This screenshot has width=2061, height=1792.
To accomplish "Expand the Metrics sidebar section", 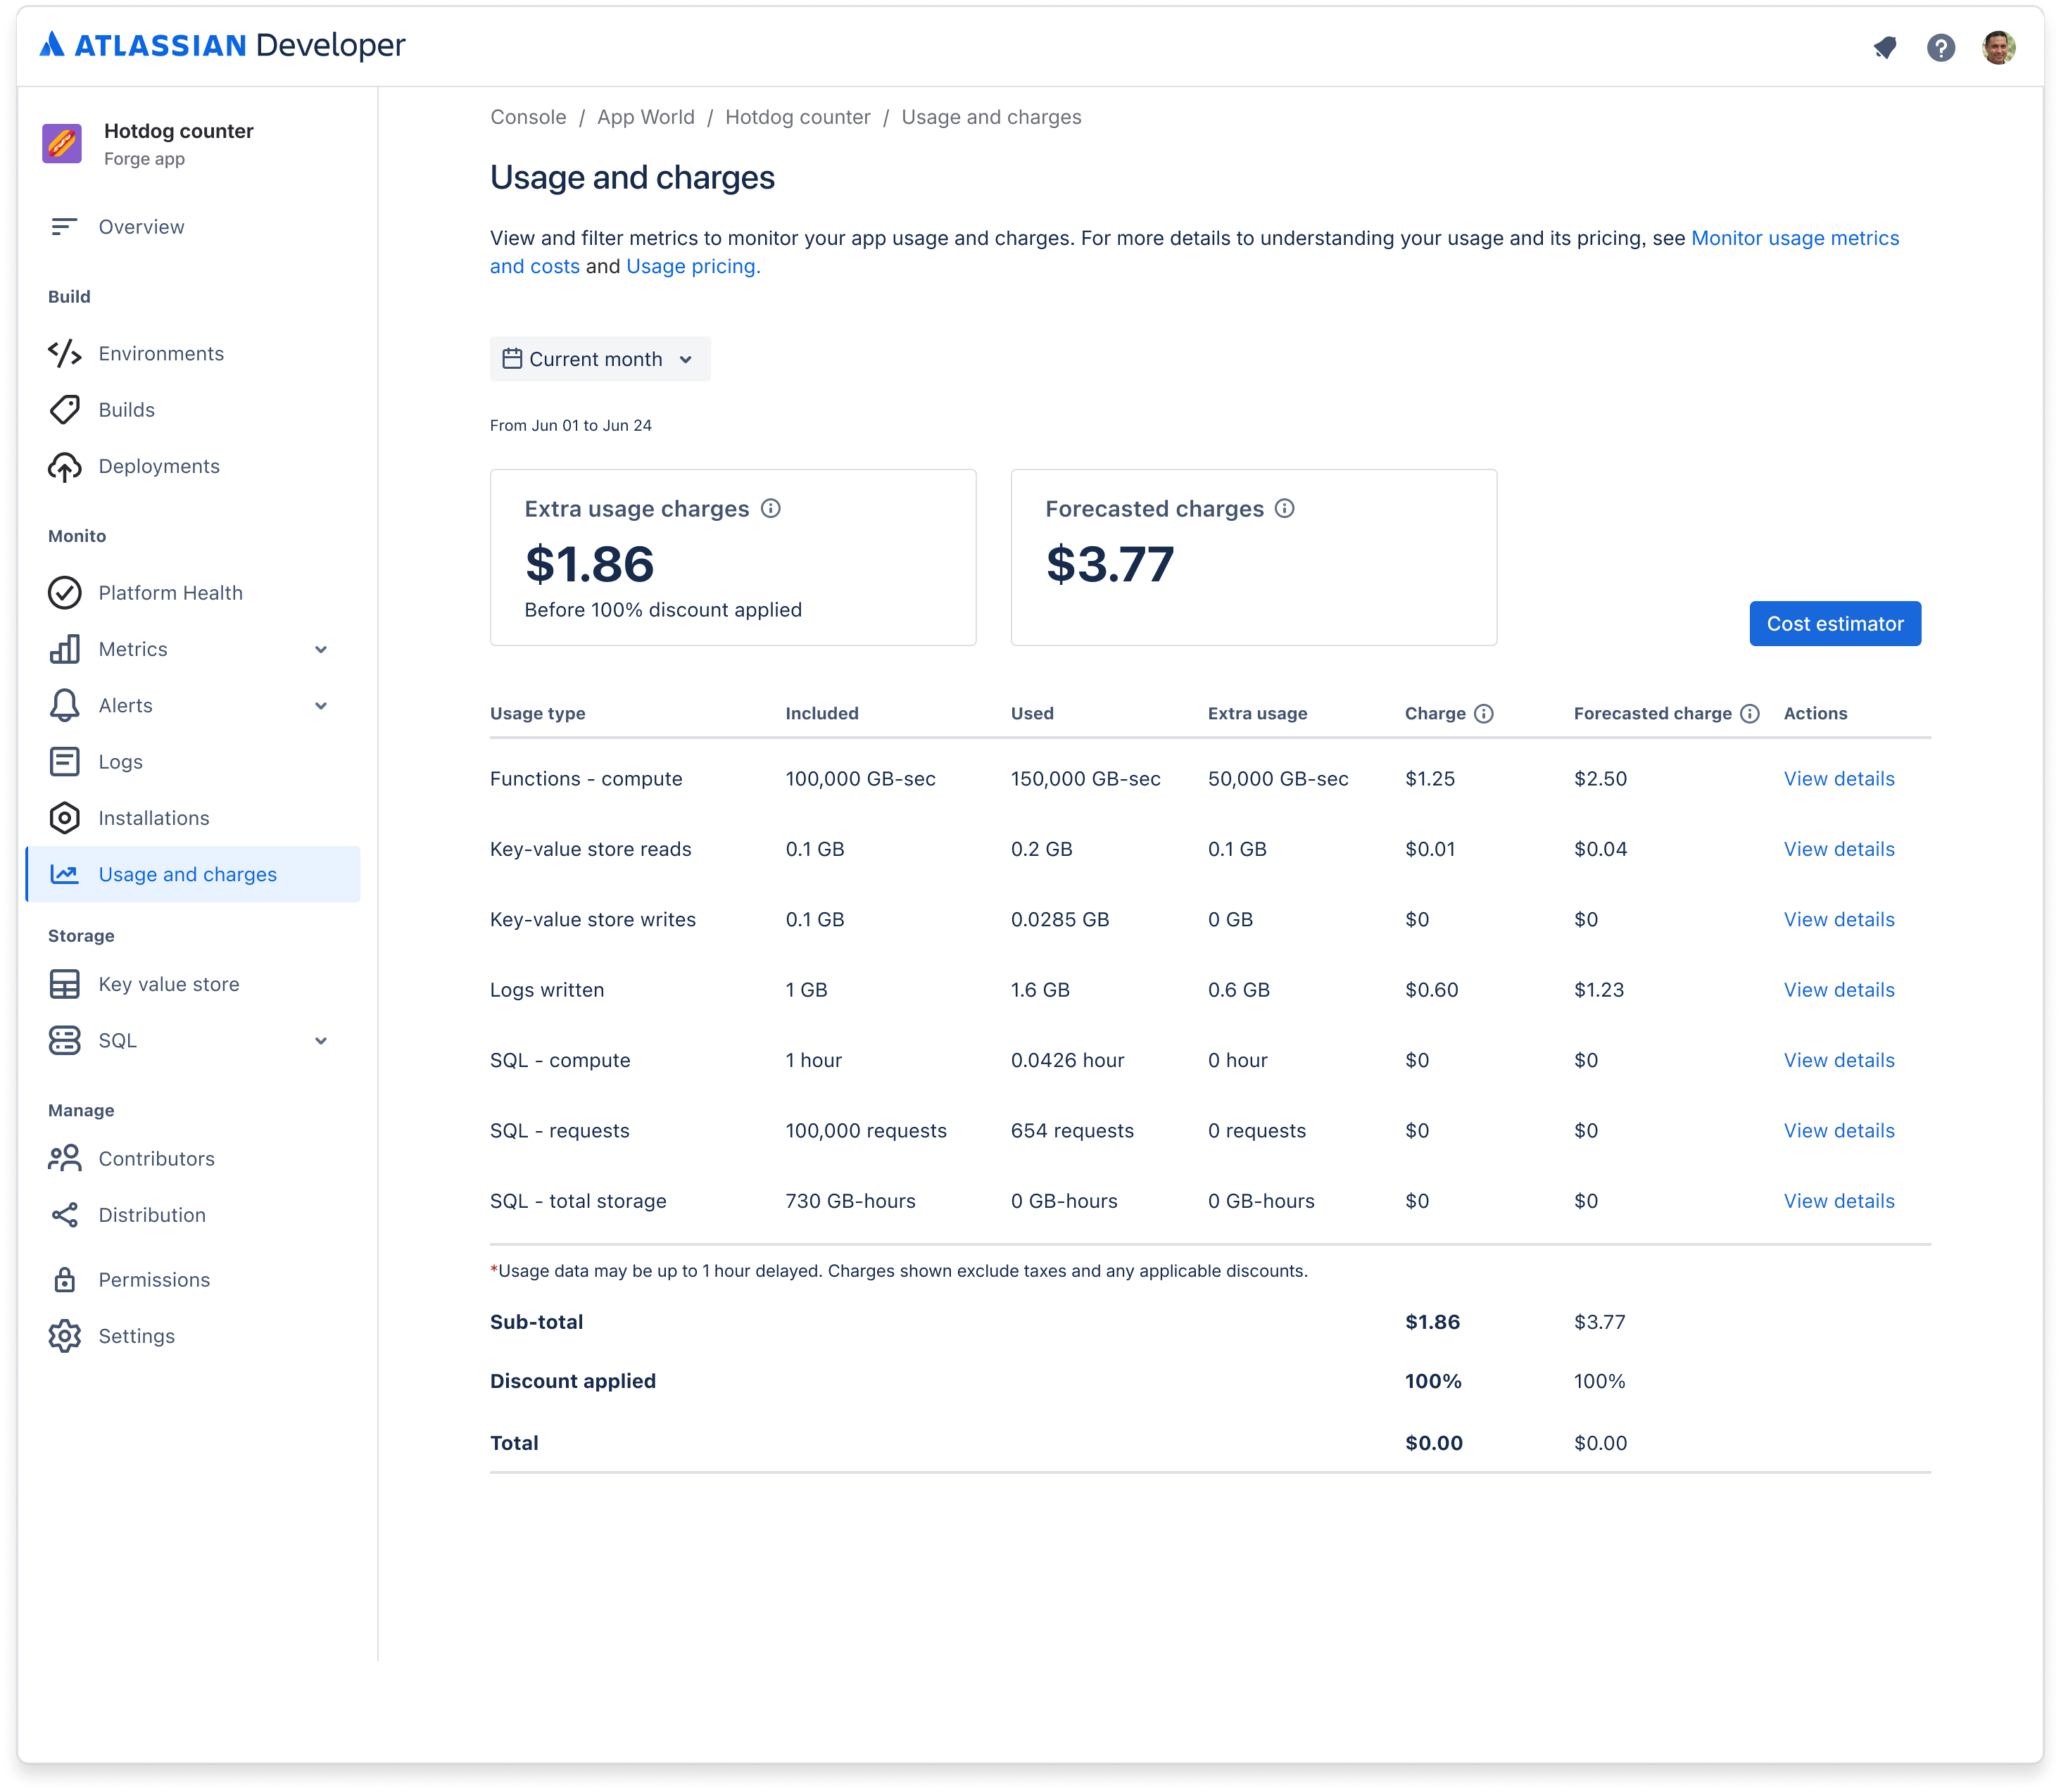I will (x=321, y=649).
